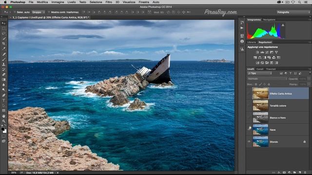Open Spotlight search in menu bar
The width and height of the screenshot is (312, 175).
[299, 2]
